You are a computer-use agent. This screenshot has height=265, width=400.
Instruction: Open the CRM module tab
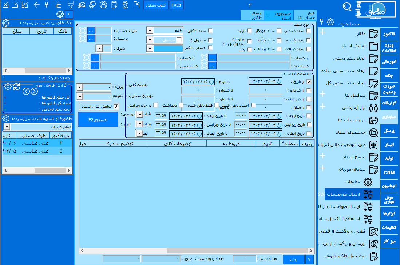pos(389,173)
